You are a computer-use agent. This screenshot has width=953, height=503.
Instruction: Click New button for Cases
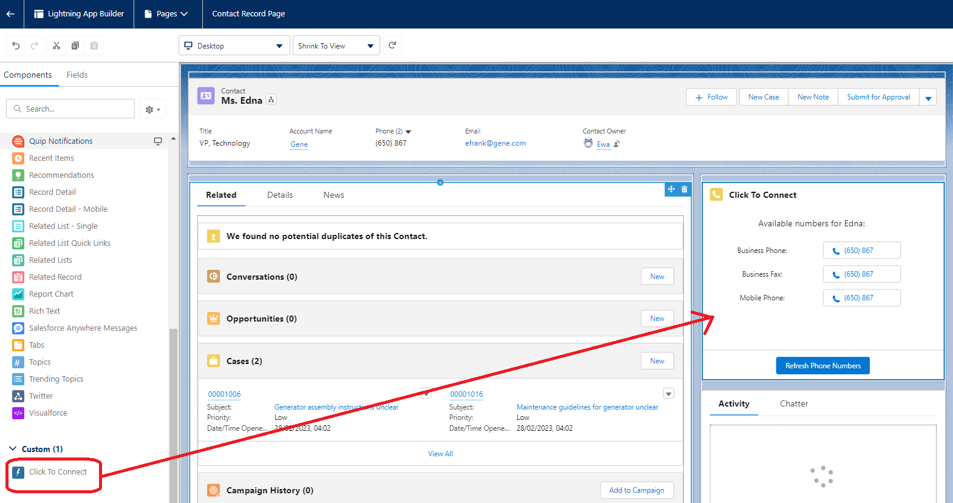tap(657, 361)
